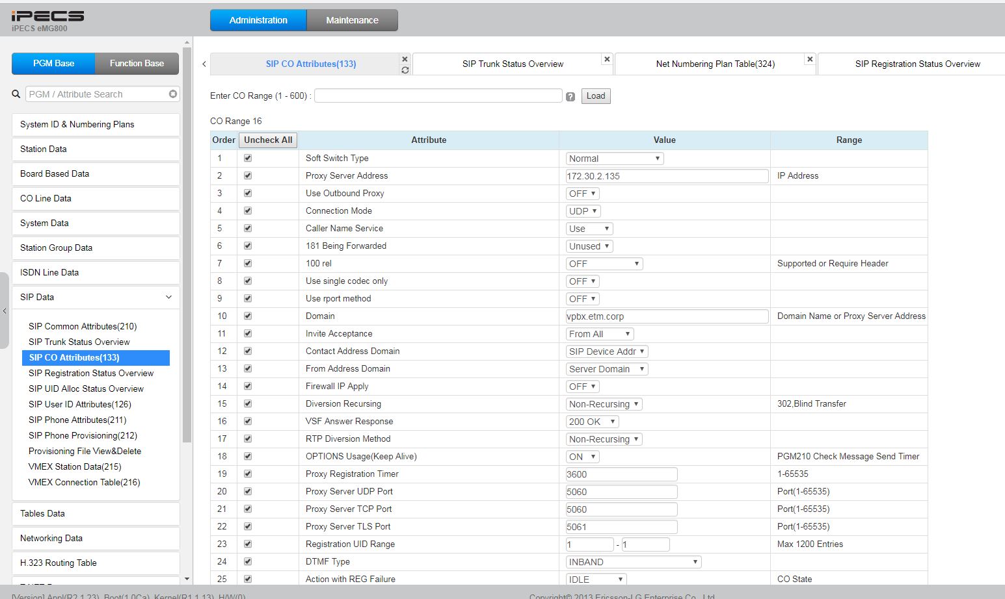
Task: Toggle the Domain attribute checkbox
Action: [x=248, y=316]
